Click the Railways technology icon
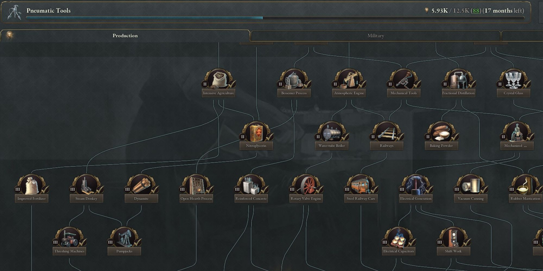Screen dimensions: 543x271 387,132
